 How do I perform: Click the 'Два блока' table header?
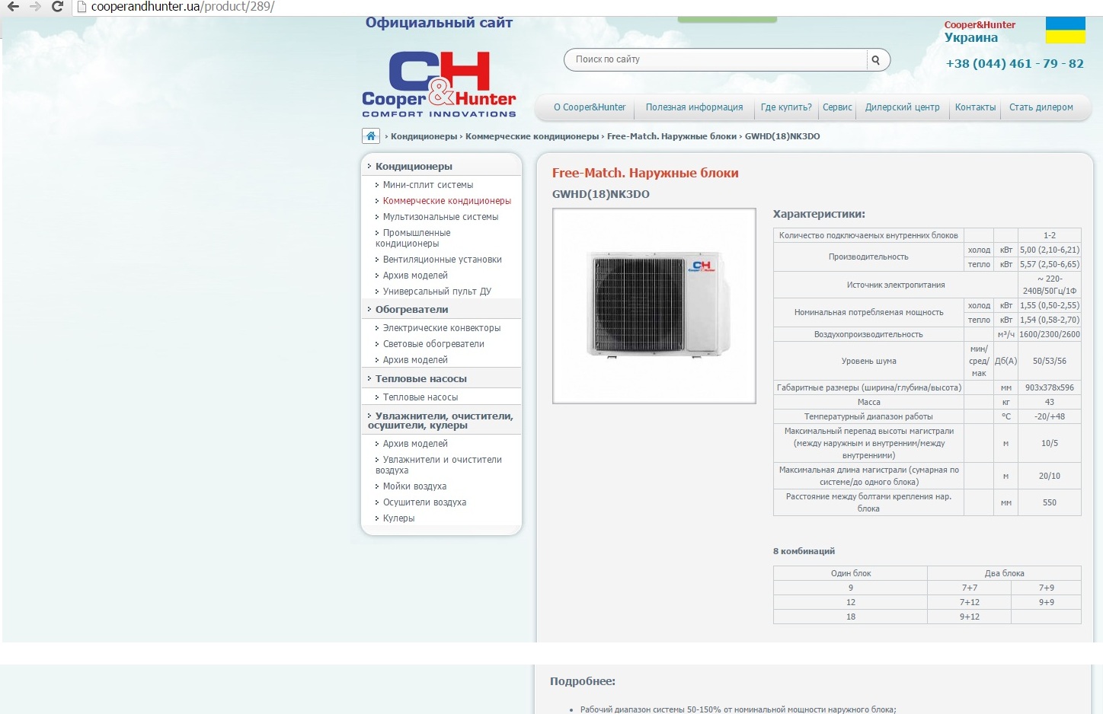[1005, 573]
